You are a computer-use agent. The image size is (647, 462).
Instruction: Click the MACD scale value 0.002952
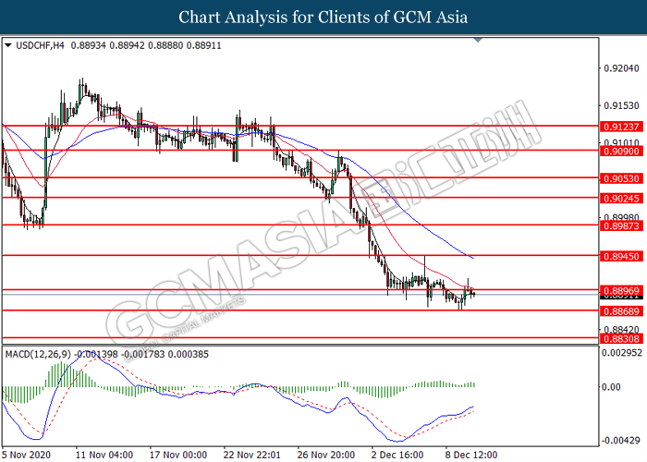pyautogui.click(x=622, y=353)
